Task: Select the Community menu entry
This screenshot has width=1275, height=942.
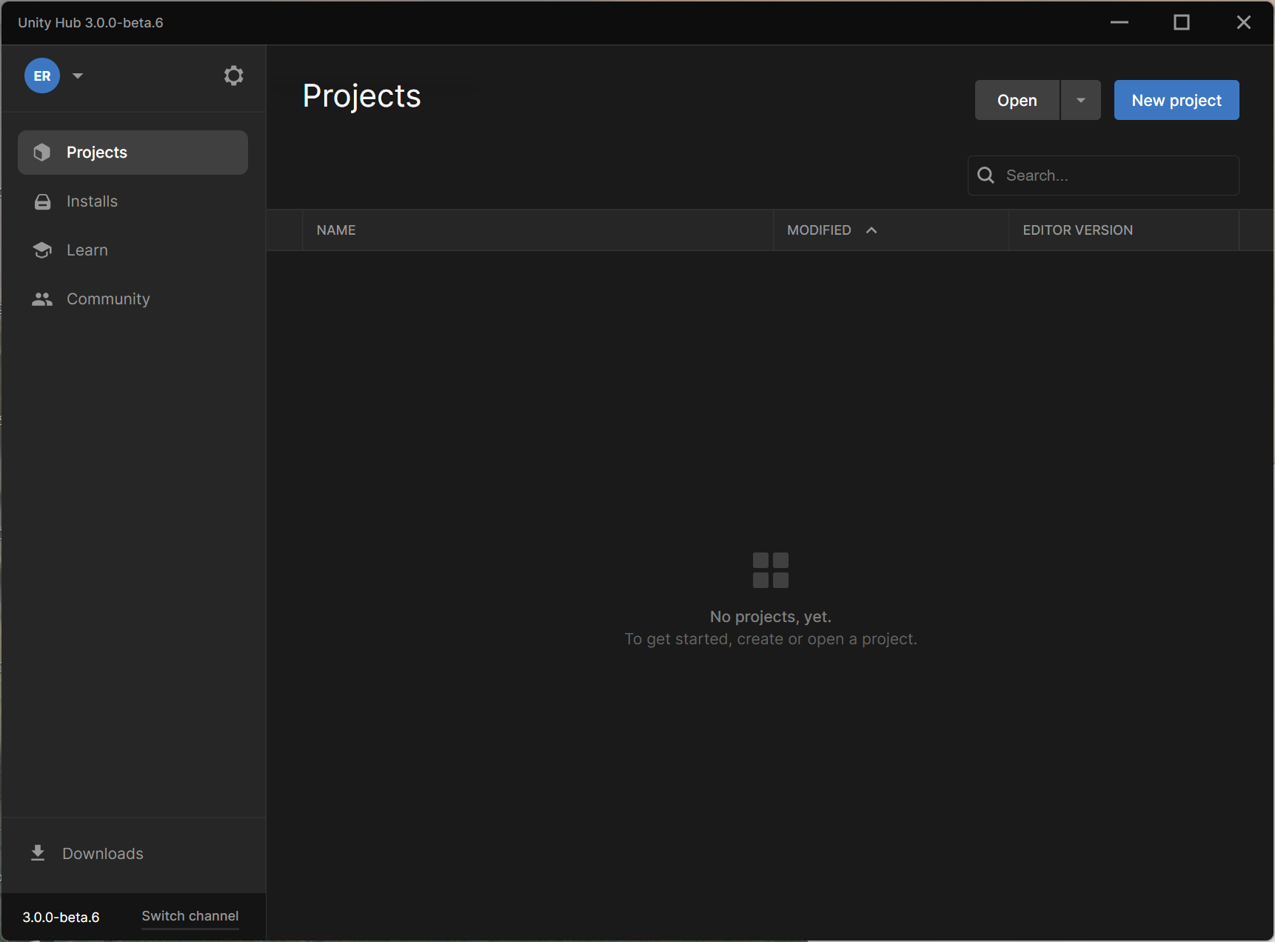Action: (x=108, y=298)
